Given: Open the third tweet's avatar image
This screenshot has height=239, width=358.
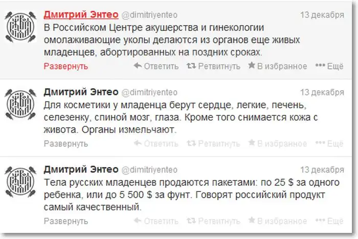Looking at the screenshot, I should tap(21, 185).
